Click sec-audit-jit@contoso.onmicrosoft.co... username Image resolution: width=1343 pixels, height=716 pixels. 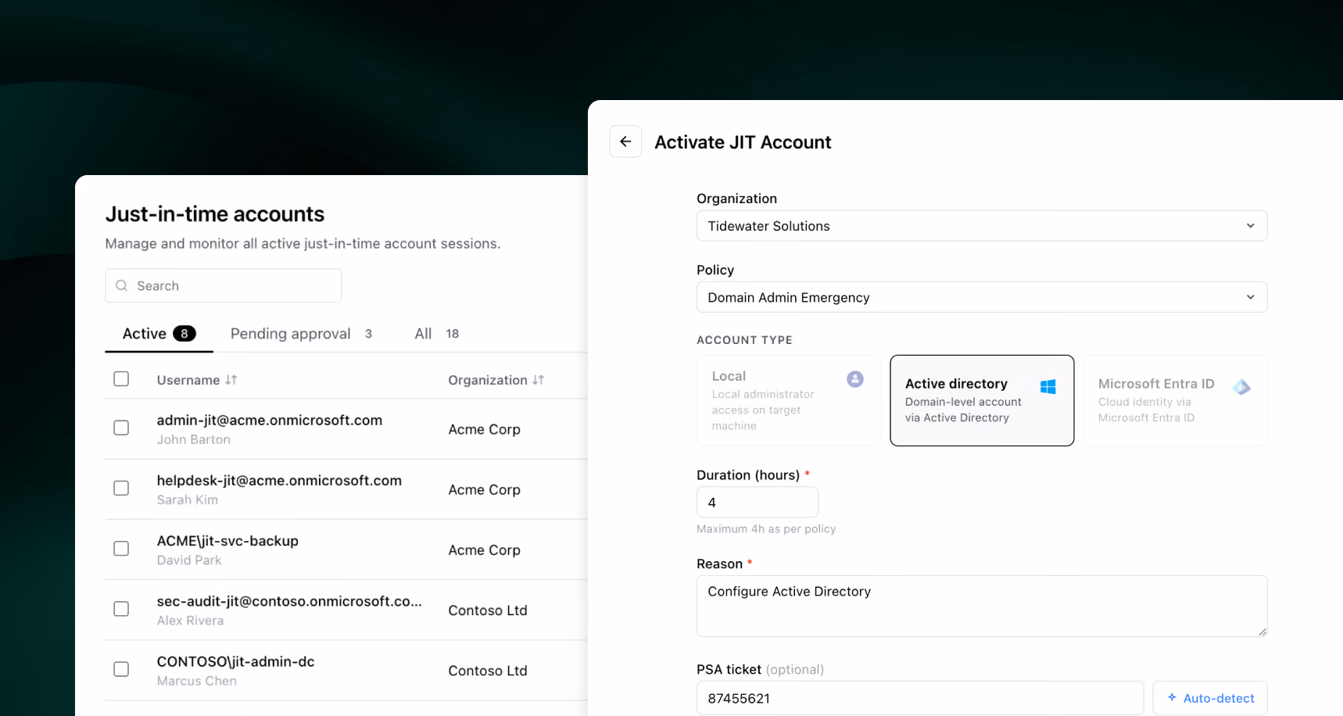[289, 601]
